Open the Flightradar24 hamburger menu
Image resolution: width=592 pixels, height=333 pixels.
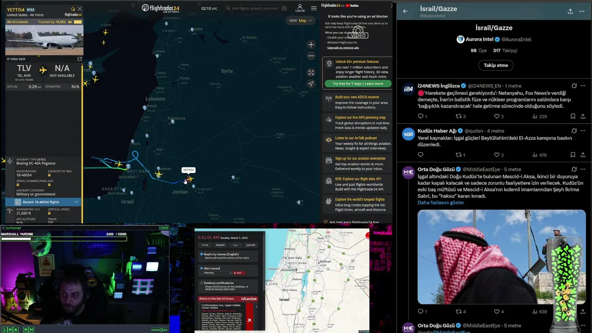pyautogui.click(x=314, y=8)
